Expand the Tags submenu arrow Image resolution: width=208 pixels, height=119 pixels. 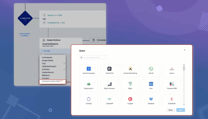[x=64, y=64]
